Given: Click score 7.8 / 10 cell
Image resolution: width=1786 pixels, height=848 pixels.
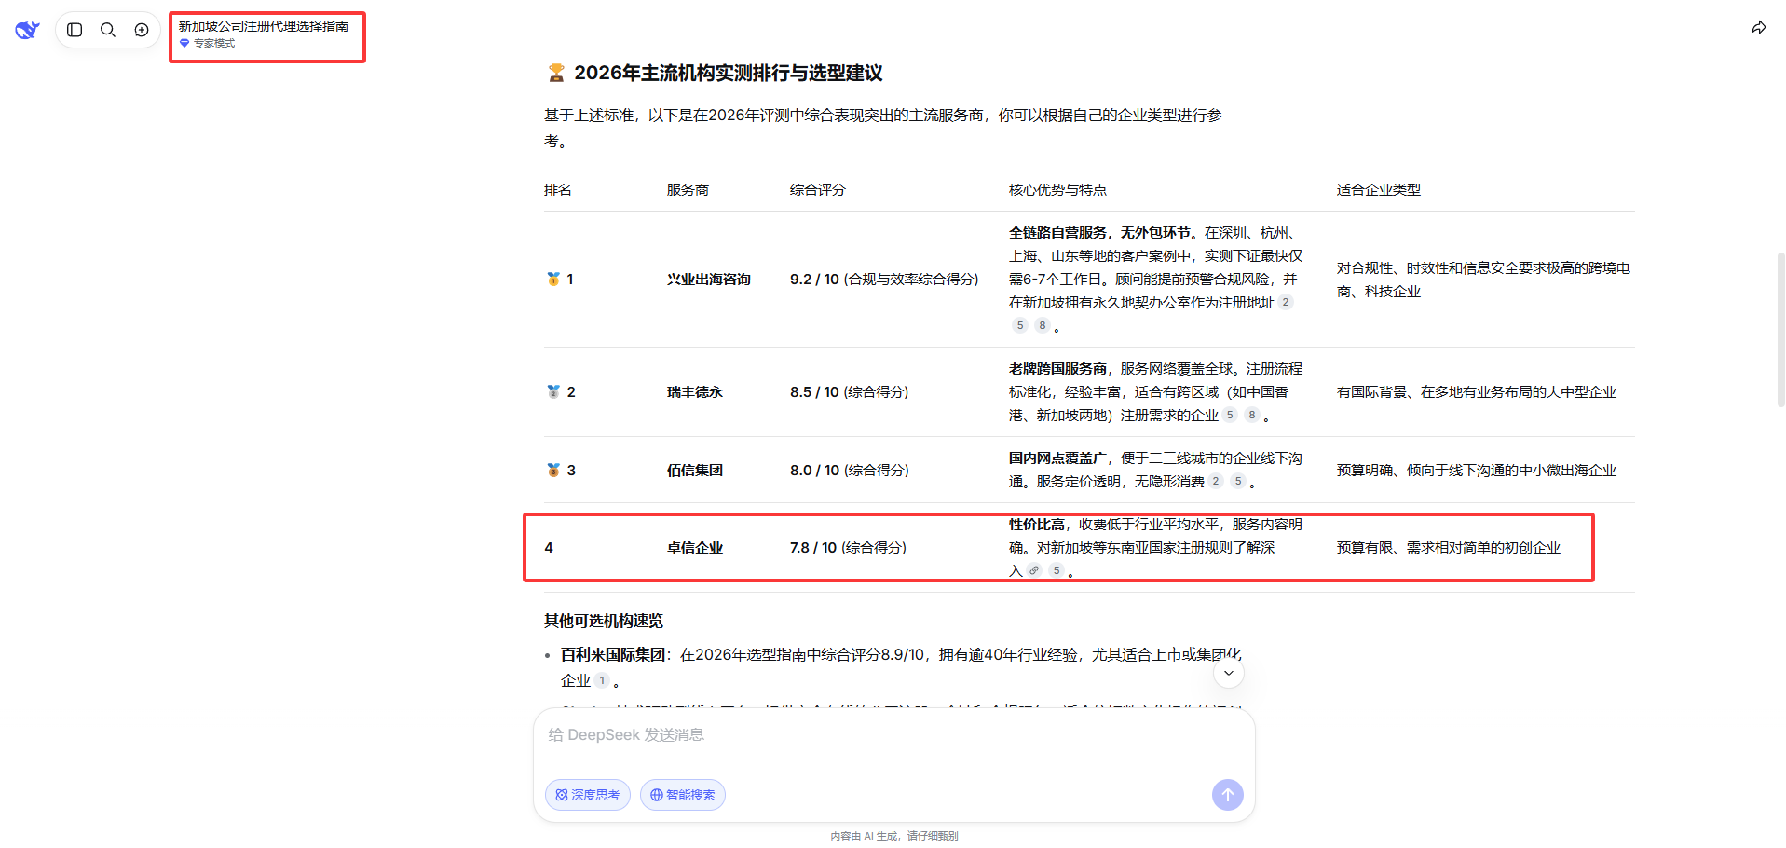Looking at the screenshot, I should [848, 547].
